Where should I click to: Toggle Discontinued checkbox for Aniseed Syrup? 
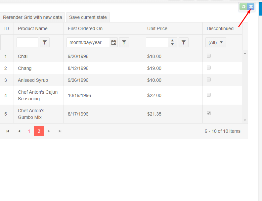209,80
